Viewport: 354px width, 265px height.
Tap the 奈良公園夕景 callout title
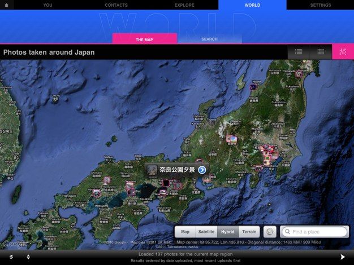point(177,170)
